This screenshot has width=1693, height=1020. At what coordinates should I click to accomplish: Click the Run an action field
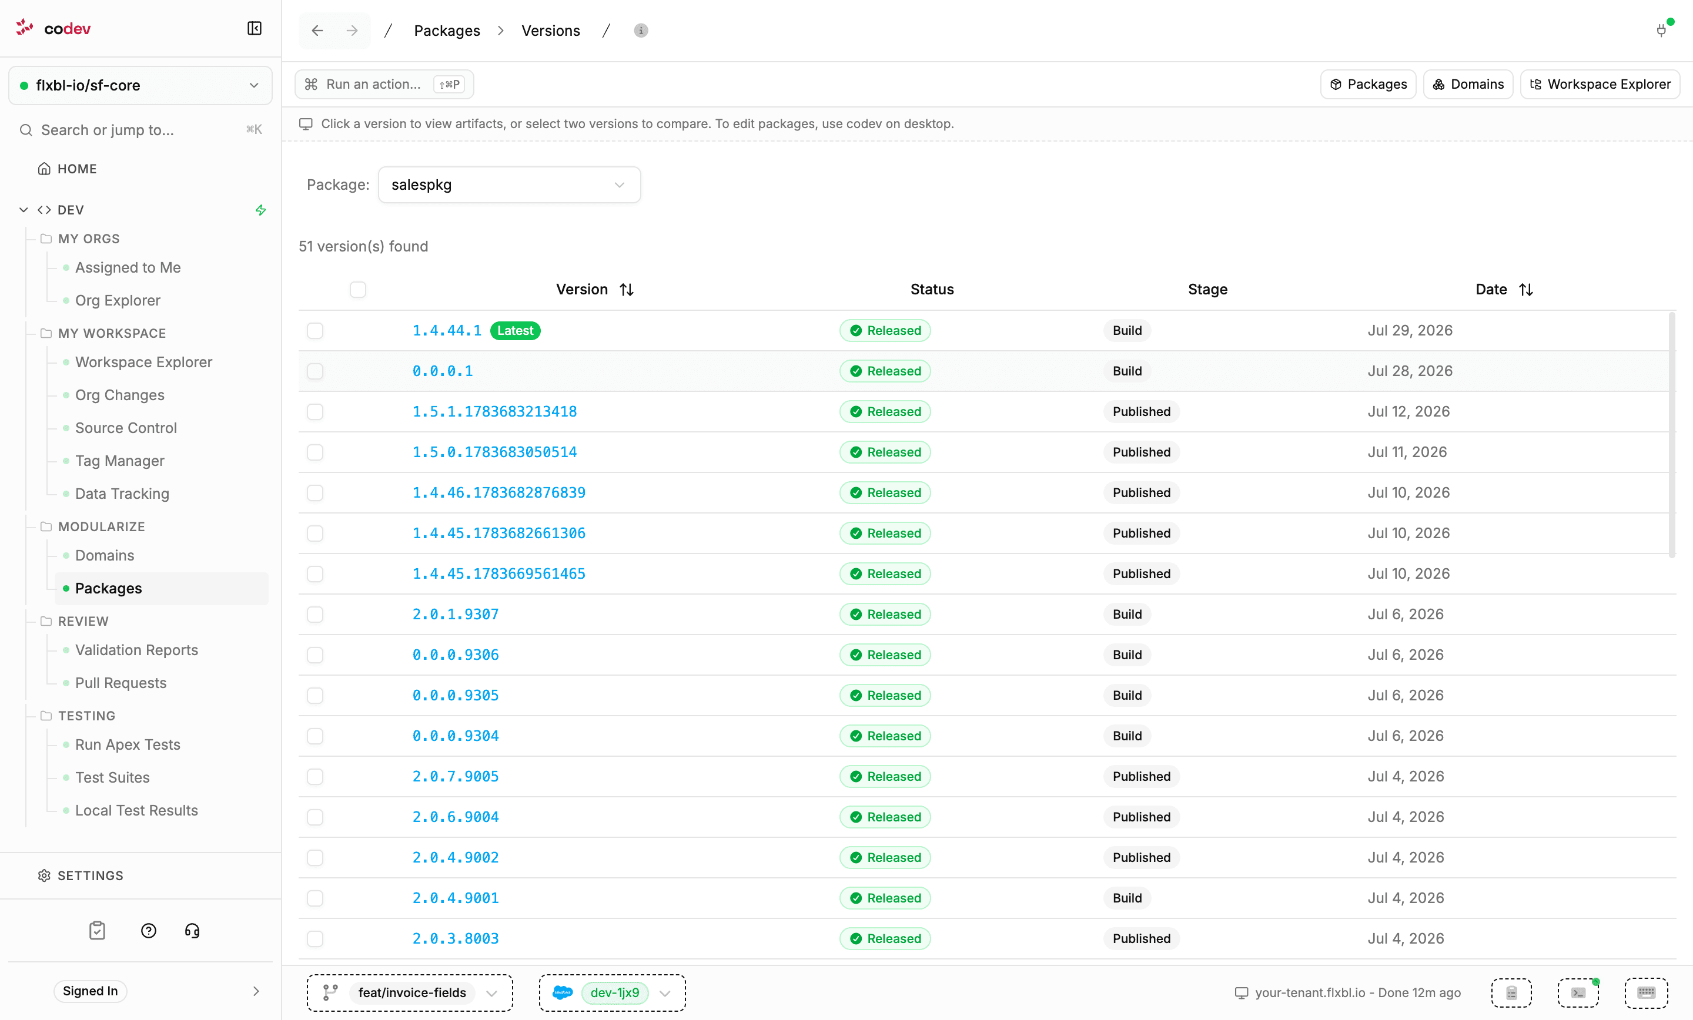384,84
